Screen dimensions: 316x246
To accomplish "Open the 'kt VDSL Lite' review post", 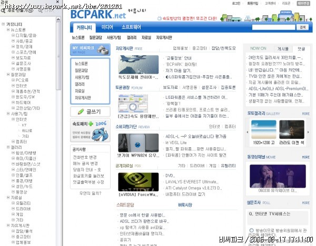I will point(176,142).
